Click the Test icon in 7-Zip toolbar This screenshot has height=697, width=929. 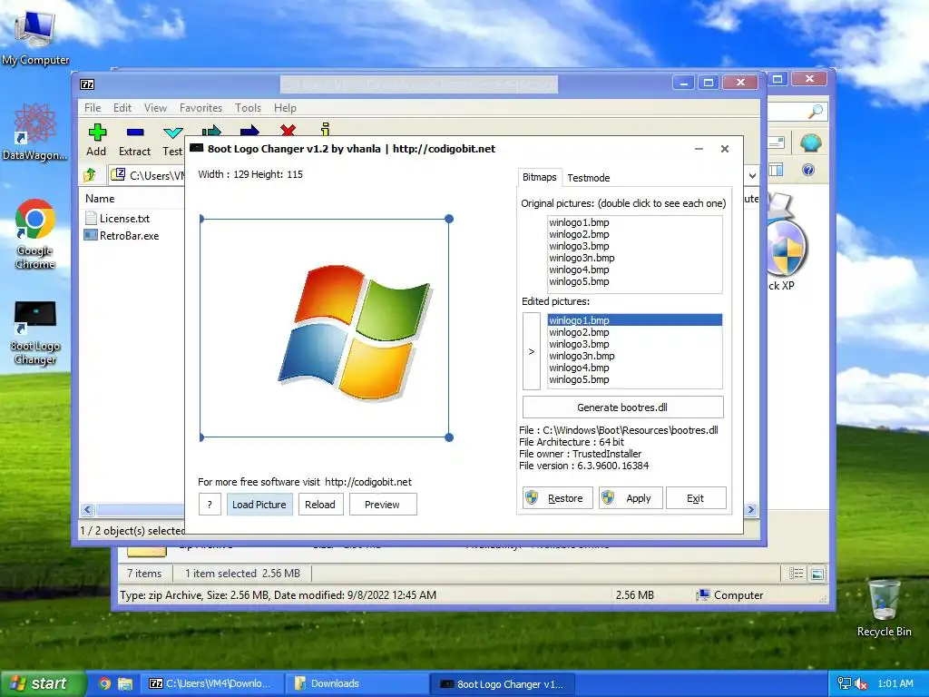(x=173, y=133)
